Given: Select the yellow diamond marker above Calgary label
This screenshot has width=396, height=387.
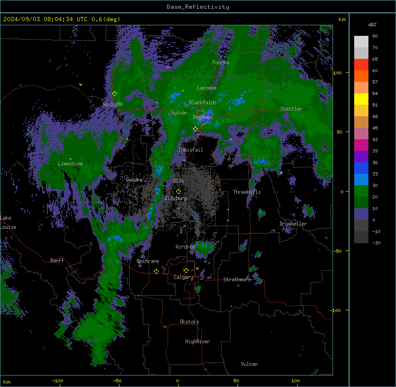Looking at the screenshot, I should pos(186,271).
